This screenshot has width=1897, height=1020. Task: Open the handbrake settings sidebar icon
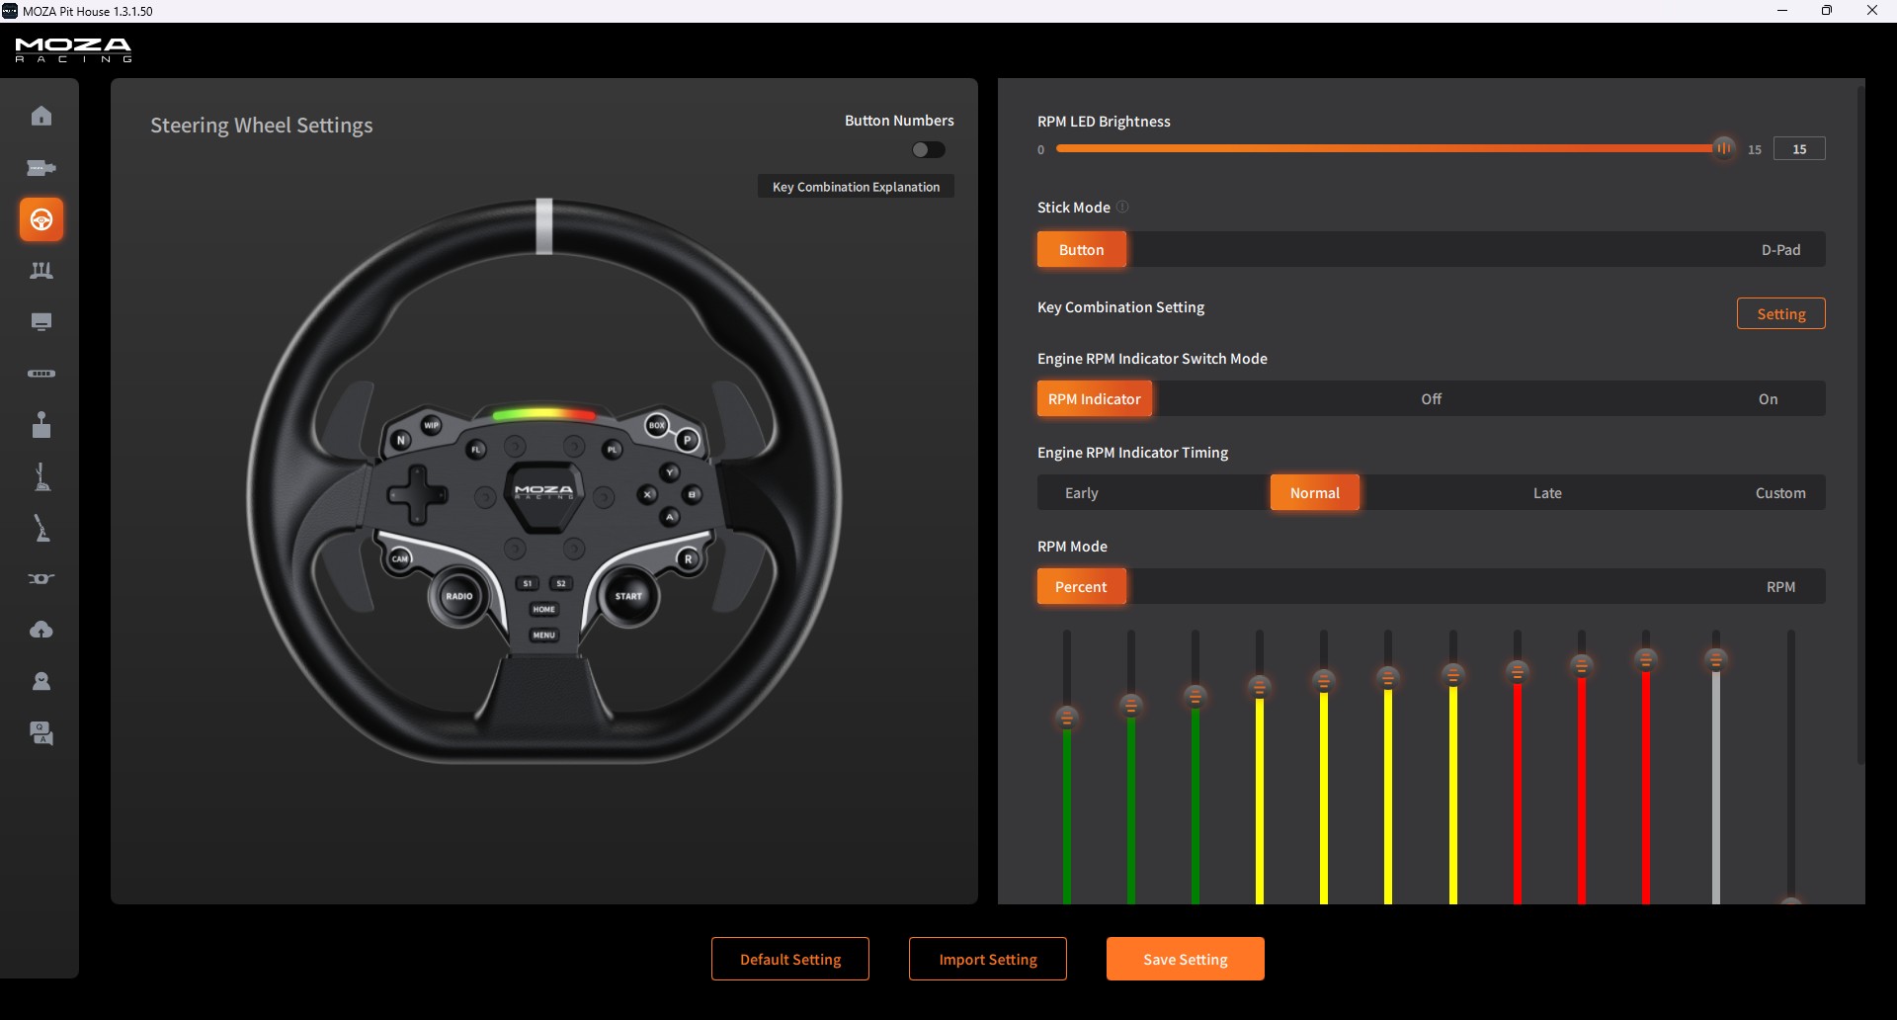pyautogui.click(x=41, y=528)
